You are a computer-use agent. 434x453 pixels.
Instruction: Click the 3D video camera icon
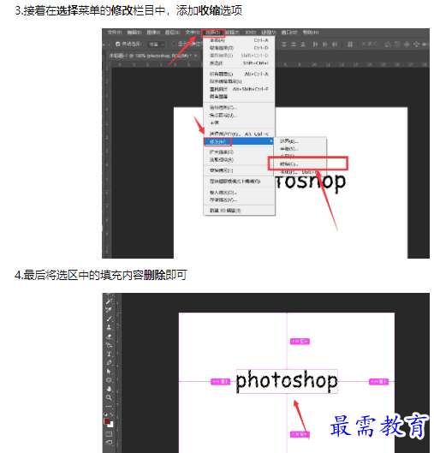[x=425, y=45]
